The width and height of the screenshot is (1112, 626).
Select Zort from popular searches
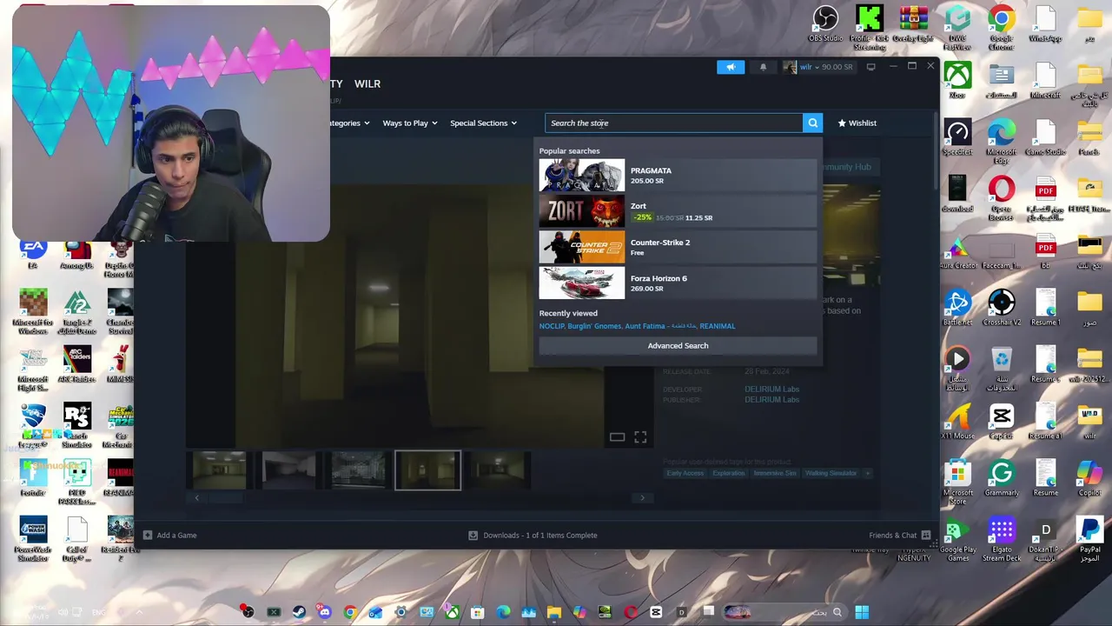point(678,211)
